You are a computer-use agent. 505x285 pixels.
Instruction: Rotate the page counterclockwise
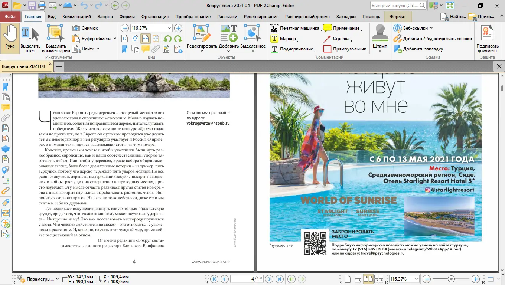[x=167, y=39]
